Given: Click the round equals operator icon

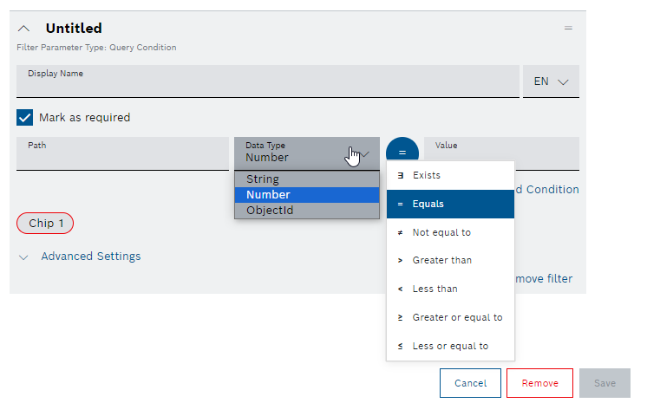Looking at the screenshot, I should point(402,151).
